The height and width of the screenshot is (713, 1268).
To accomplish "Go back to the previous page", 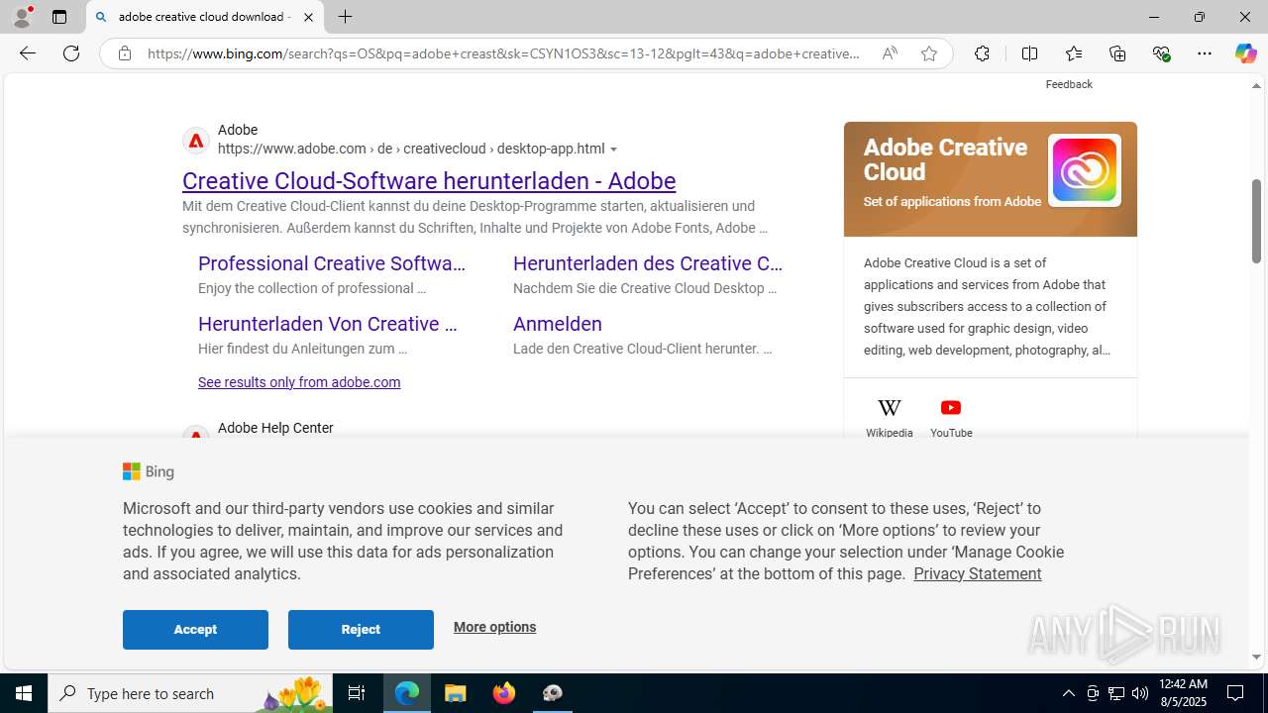I will (28, 53).
